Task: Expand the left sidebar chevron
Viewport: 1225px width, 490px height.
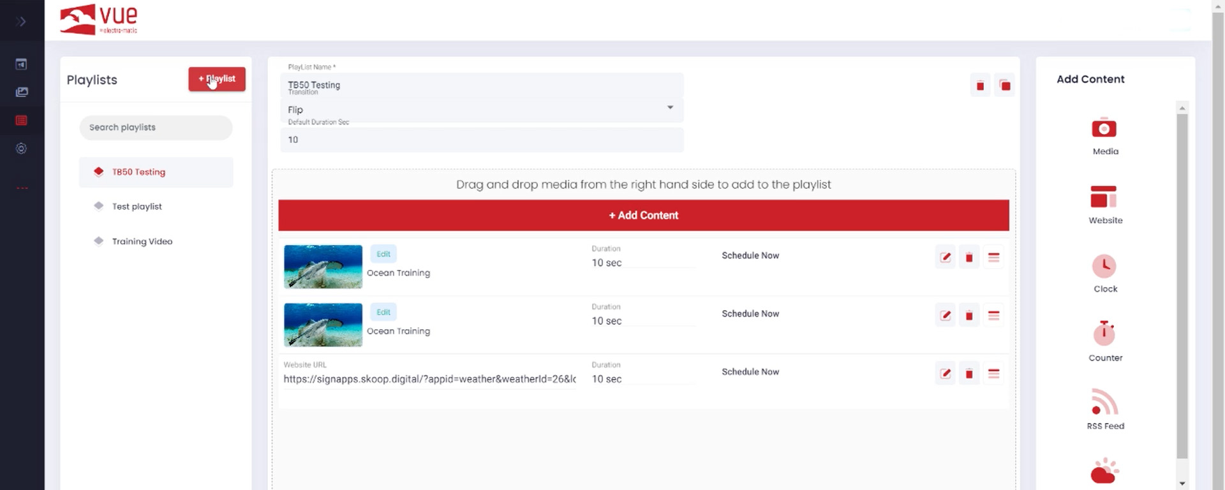Action: coord(21,22)
